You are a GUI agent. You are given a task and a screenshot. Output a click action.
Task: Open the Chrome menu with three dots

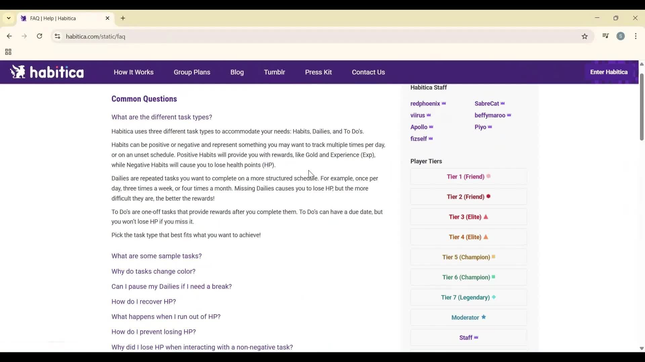637,36
